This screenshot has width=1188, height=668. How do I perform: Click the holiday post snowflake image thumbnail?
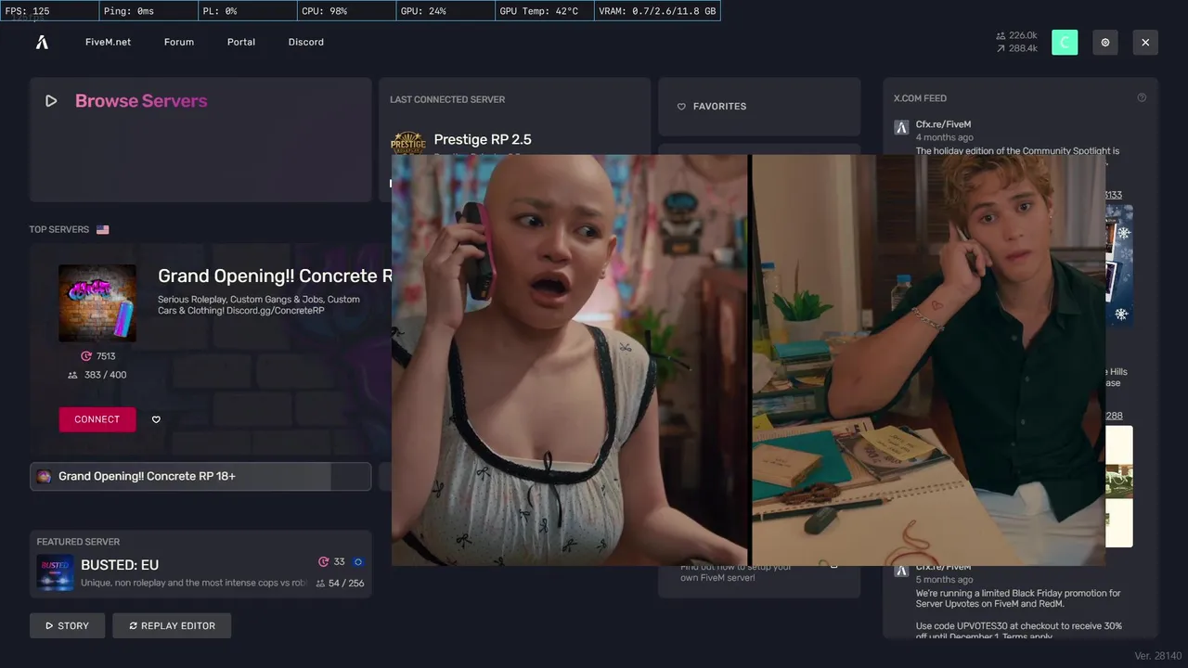click(x=1119, y=265)
